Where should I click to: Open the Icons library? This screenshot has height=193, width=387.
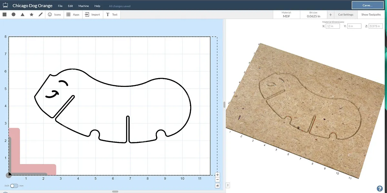click(x=54, y=14)
